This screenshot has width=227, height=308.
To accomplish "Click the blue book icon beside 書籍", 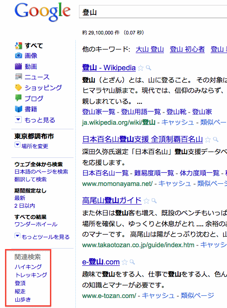I will [19, 109].
